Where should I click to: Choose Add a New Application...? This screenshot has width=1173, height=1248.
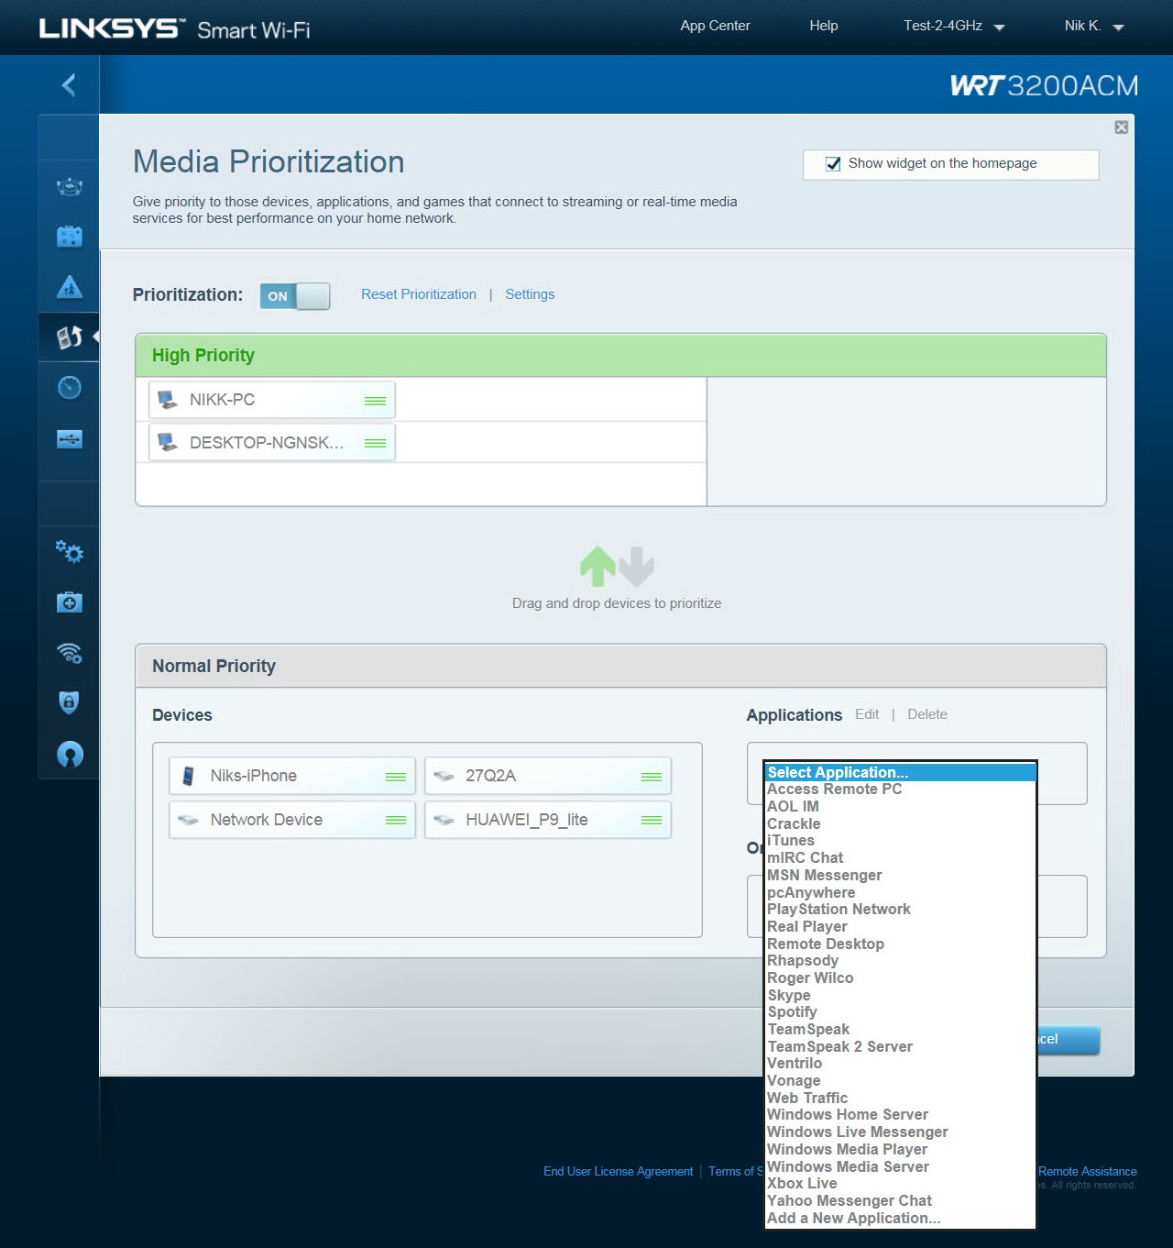tap(901, 1218)
